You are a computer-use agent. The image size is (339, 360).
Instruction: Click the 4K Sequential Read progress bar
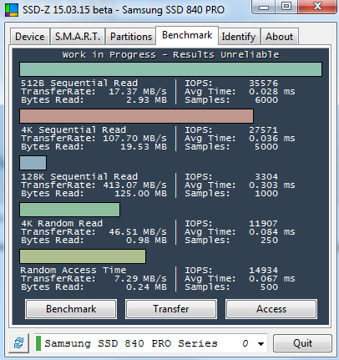136,116
